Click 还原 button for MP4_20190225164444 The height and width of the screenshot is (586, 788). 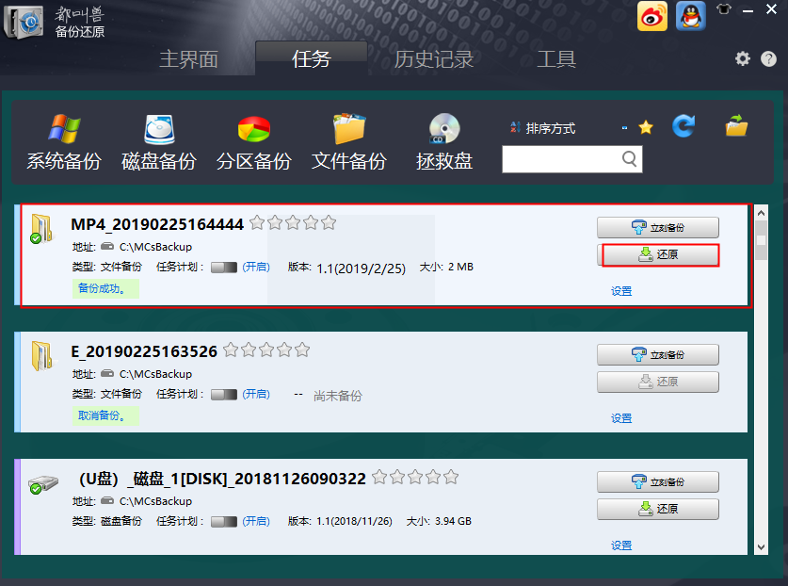[x=658, y=254]
